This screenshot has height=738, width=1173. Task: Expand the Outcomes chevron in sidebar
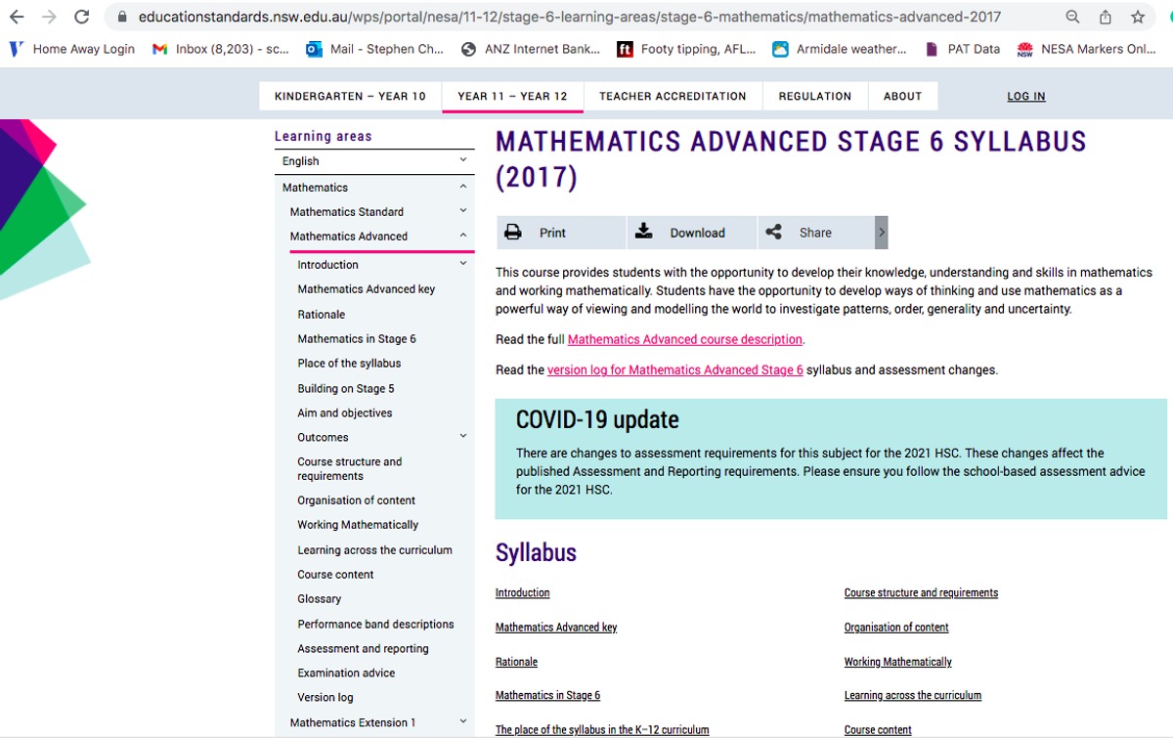463,437
